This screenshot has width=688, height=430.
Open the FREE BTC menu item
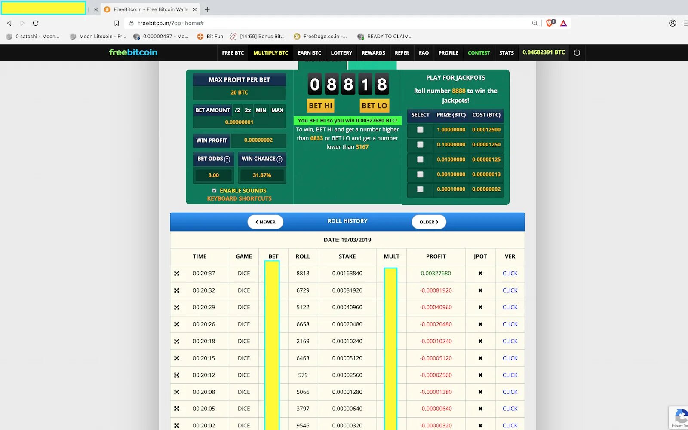pos(233,53)
